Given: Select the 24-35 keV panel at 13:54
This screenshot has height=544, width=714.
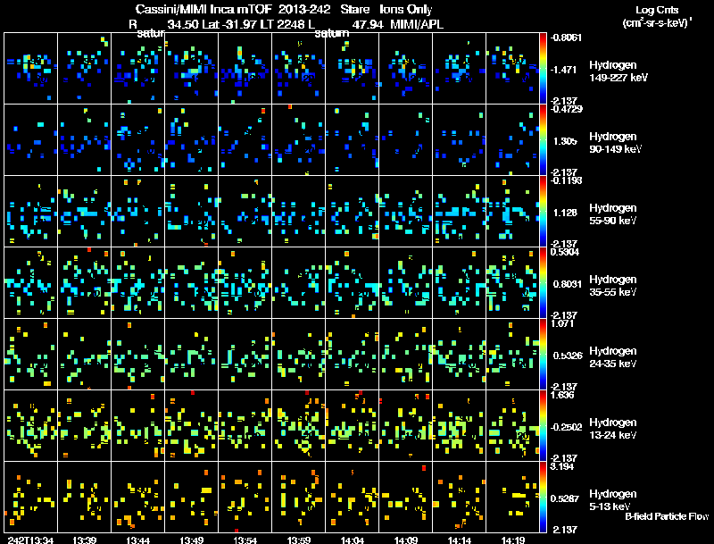Looking at the screenshot, I should [x=245, y=355].
